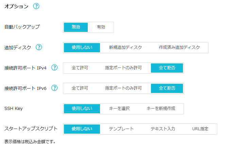Select 全て許可 for IPv4 ports
Viewport: 236px width, 153px height.
coord(80,68)
